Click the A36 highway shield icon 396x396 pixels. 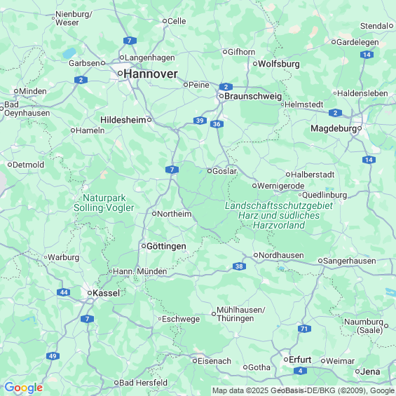point(217,124)
